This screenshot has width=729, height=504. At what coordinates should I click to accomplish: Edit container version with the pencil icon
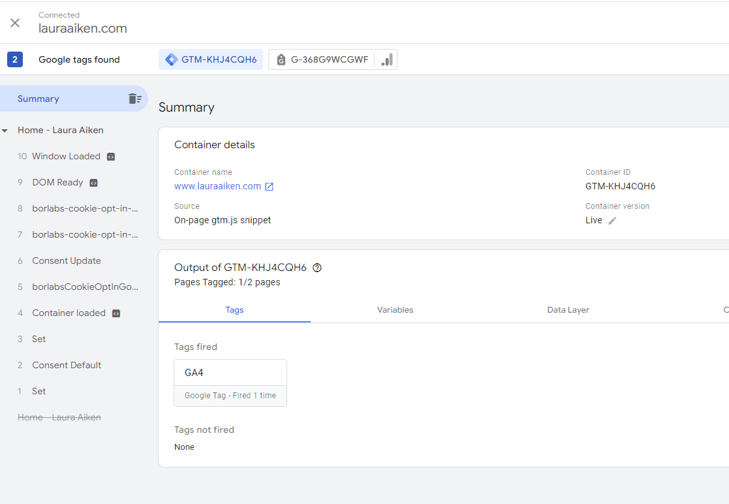click(612, 221)
